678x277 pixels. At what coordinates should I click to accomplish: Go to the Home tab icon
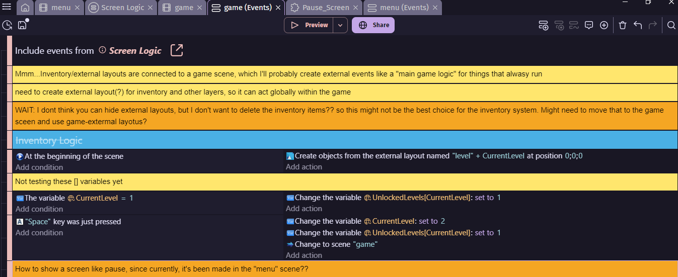(x=25, y=8)
